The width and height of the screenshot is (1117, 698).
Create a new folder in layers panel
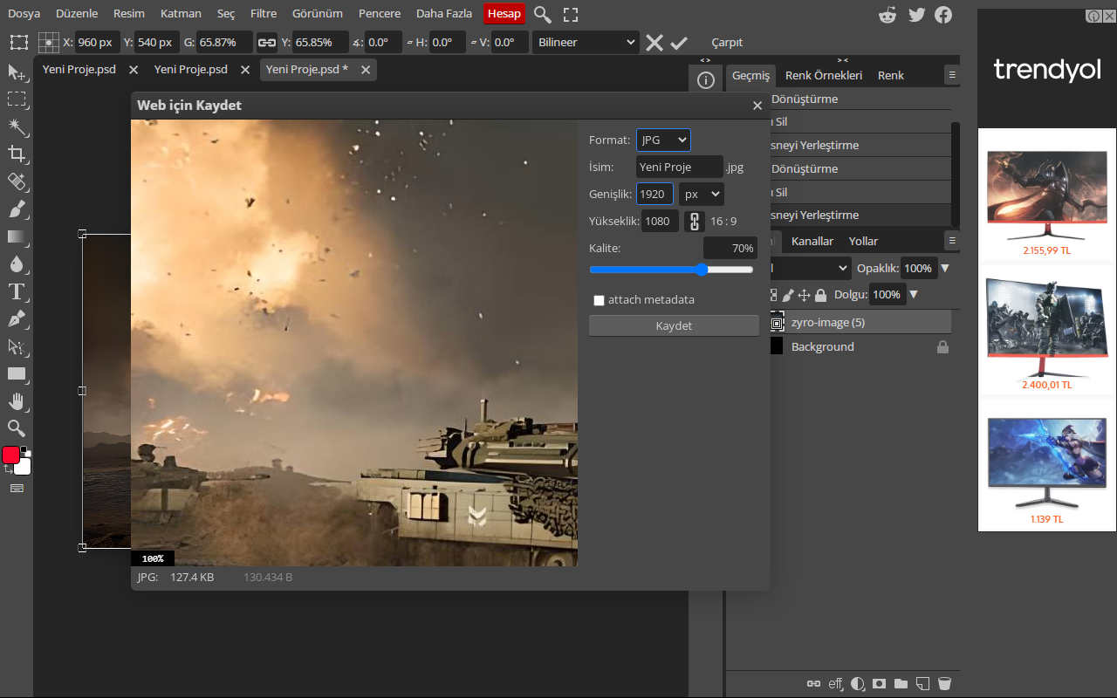[x=901, y=684]
